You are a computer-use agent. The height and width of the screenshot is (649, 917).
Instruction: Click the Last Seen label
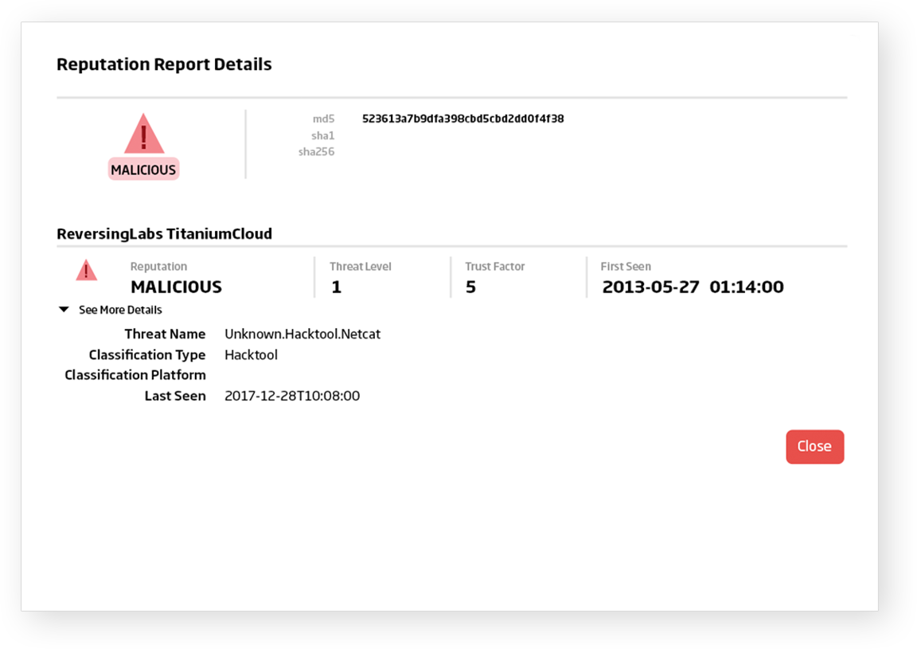pos(175,397)
